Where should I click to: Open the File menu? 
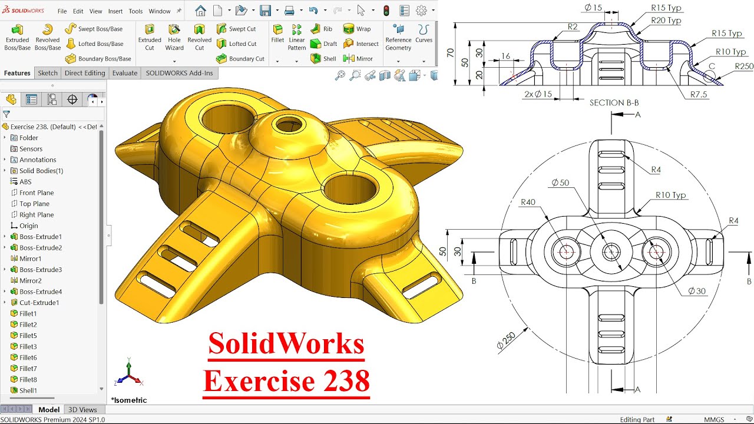coord(62,11)
